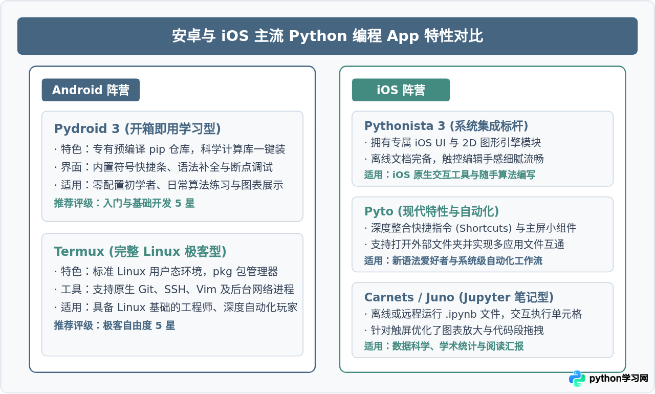This screenshot has height=394, width=655.
Task: Click the line "拥有专属 iOS UI 与 2D 图形引擎模块"
Action: pyautogui.click(x=452, y=143)
